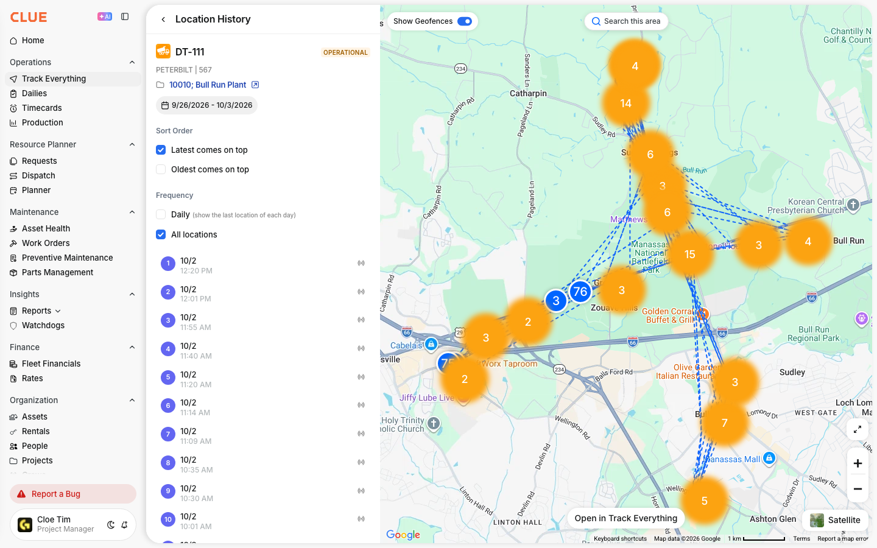Image resolution: width=877 pixels, height=548 pixels.
Task: Collapse the Finance section
Action: coord(132,347)
